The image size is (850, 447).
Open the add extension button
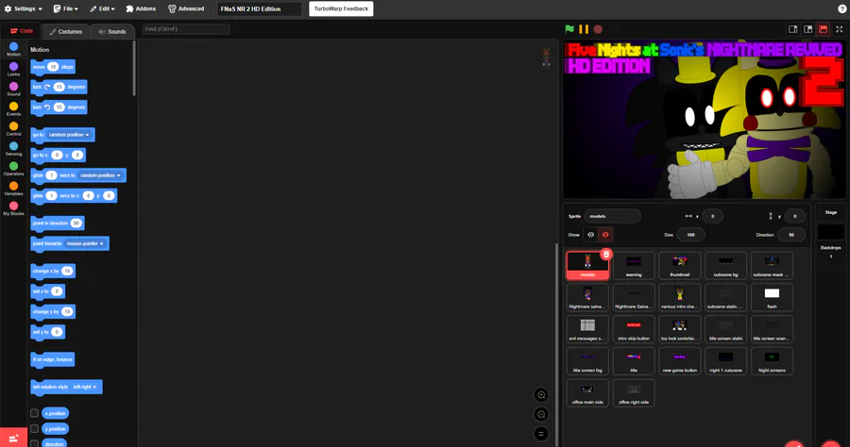click(13, 438)
